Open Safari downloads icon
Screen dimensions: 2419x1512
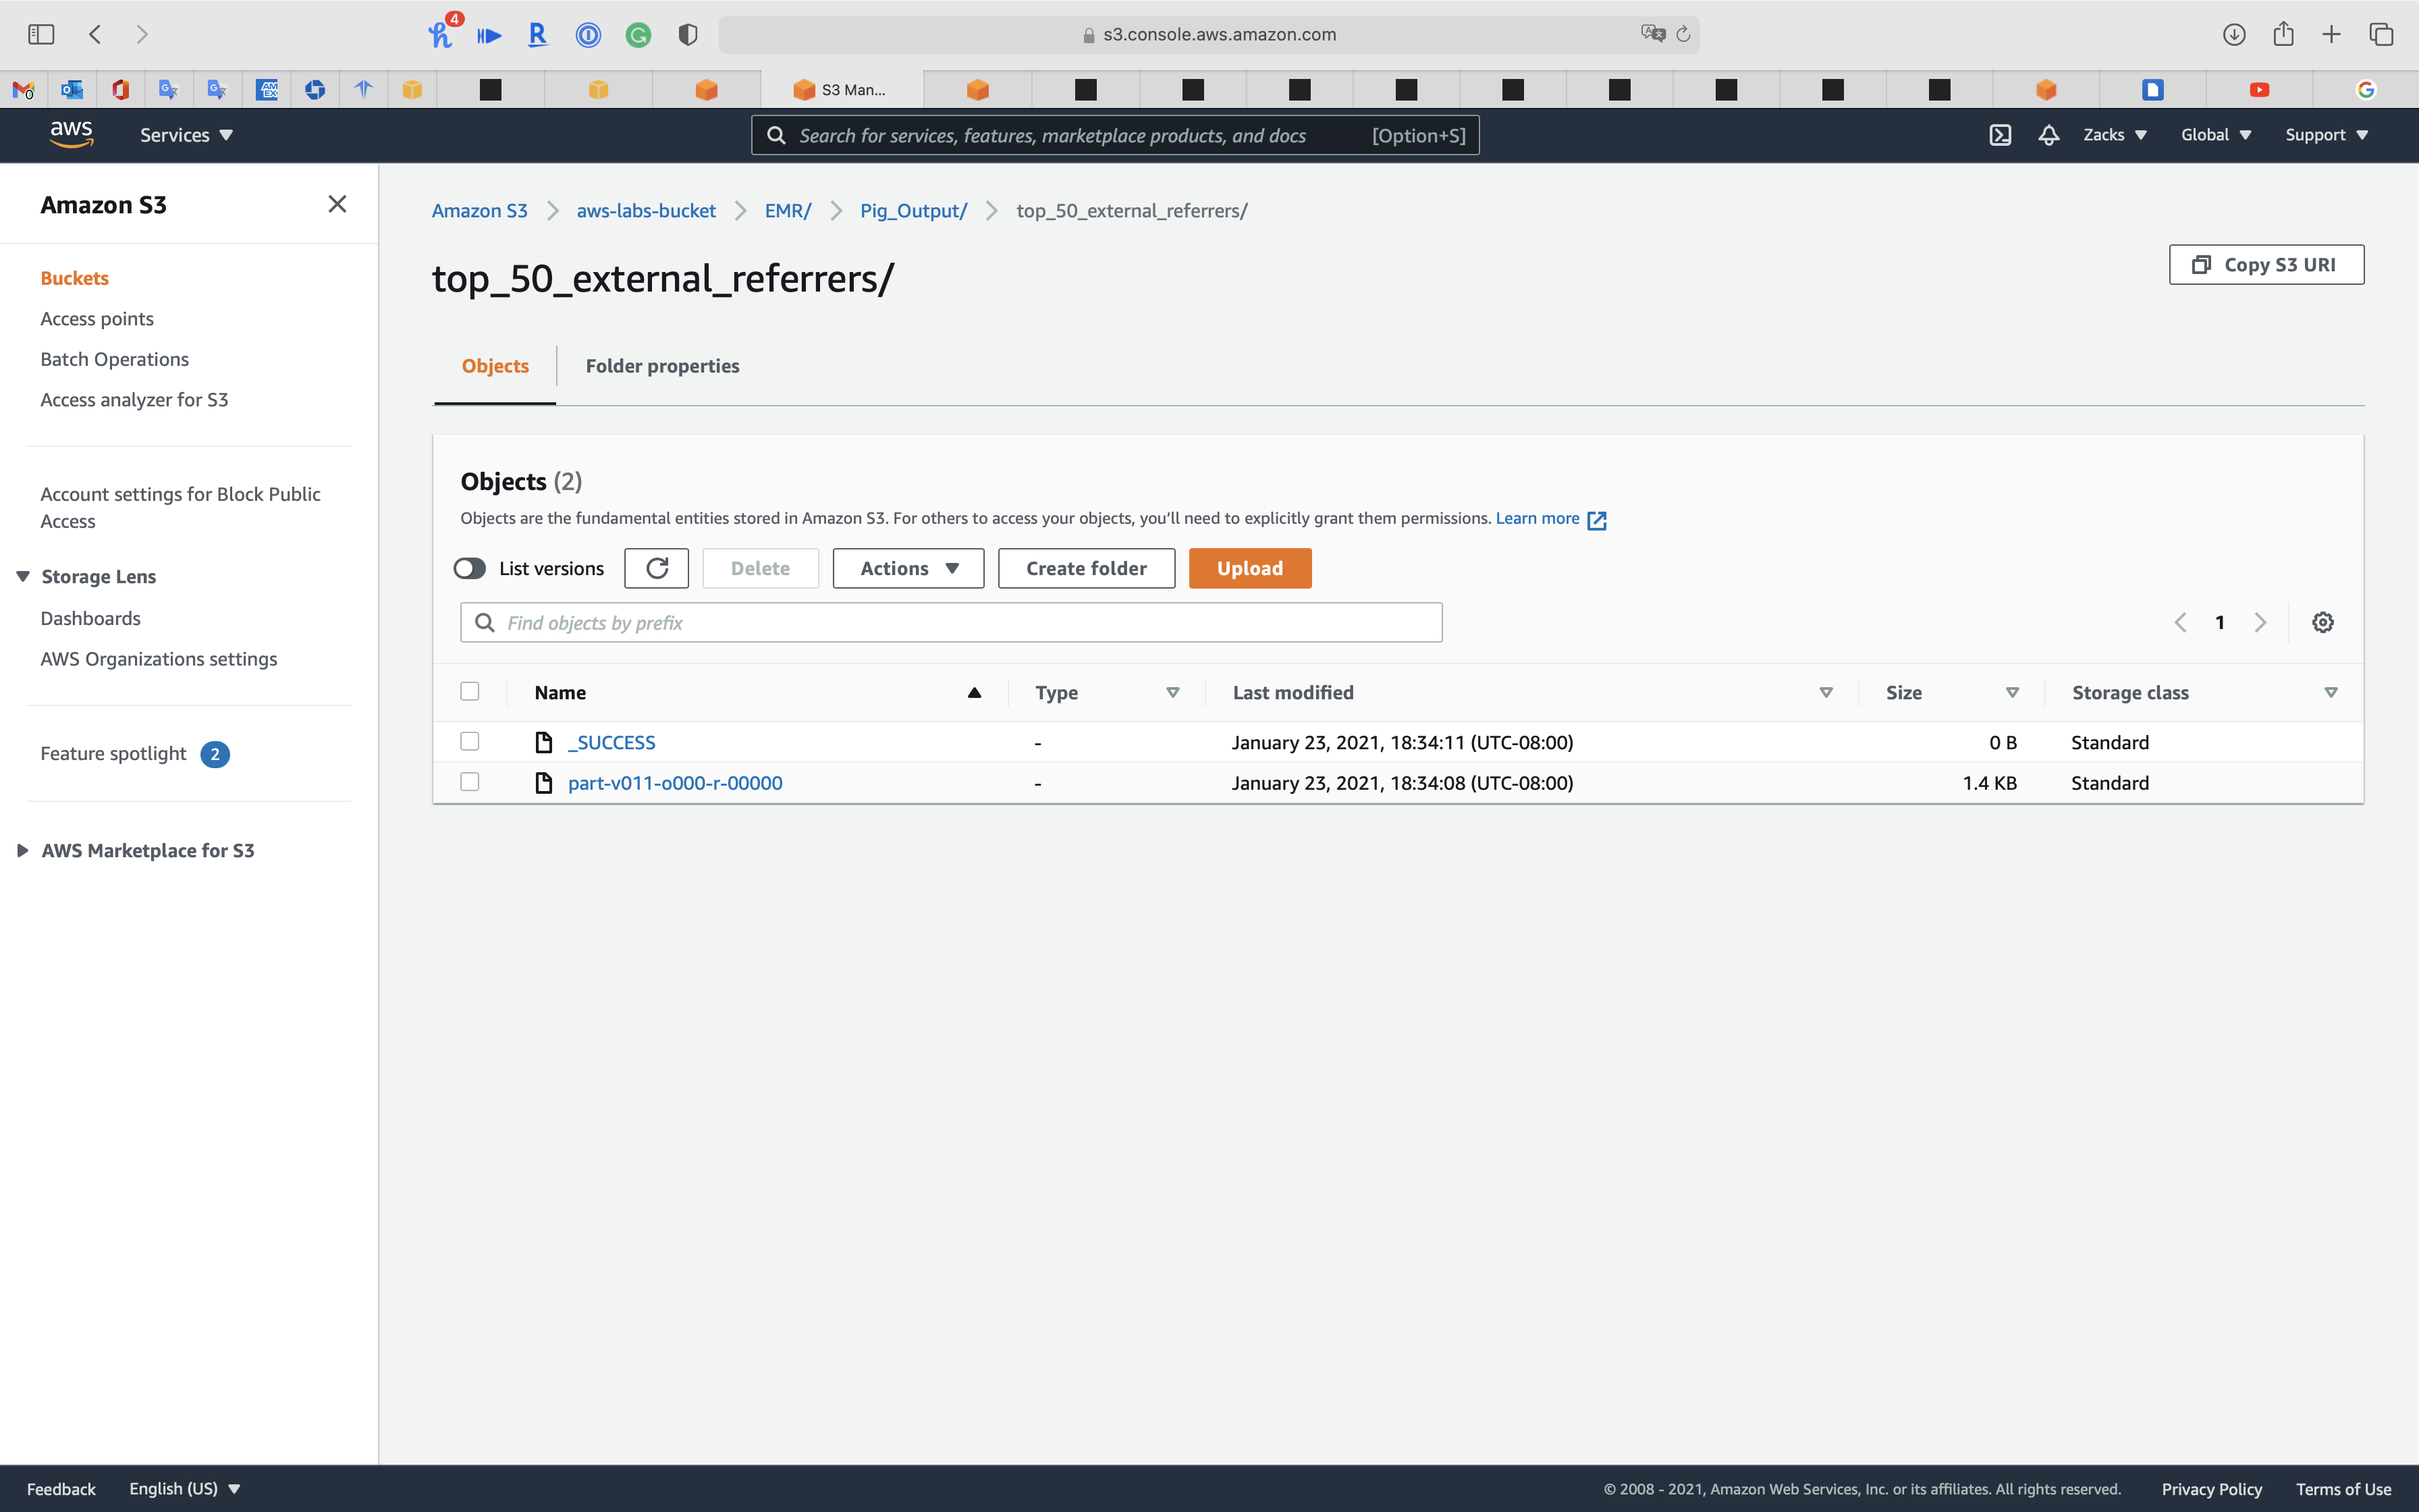pyautogui.click(x=2234, y=34)
